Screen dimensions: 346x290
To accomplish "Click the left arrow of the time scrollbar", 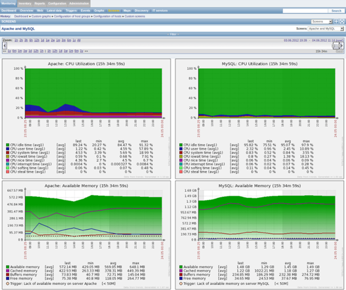I will pyautogui.click(x=5, y=46).
